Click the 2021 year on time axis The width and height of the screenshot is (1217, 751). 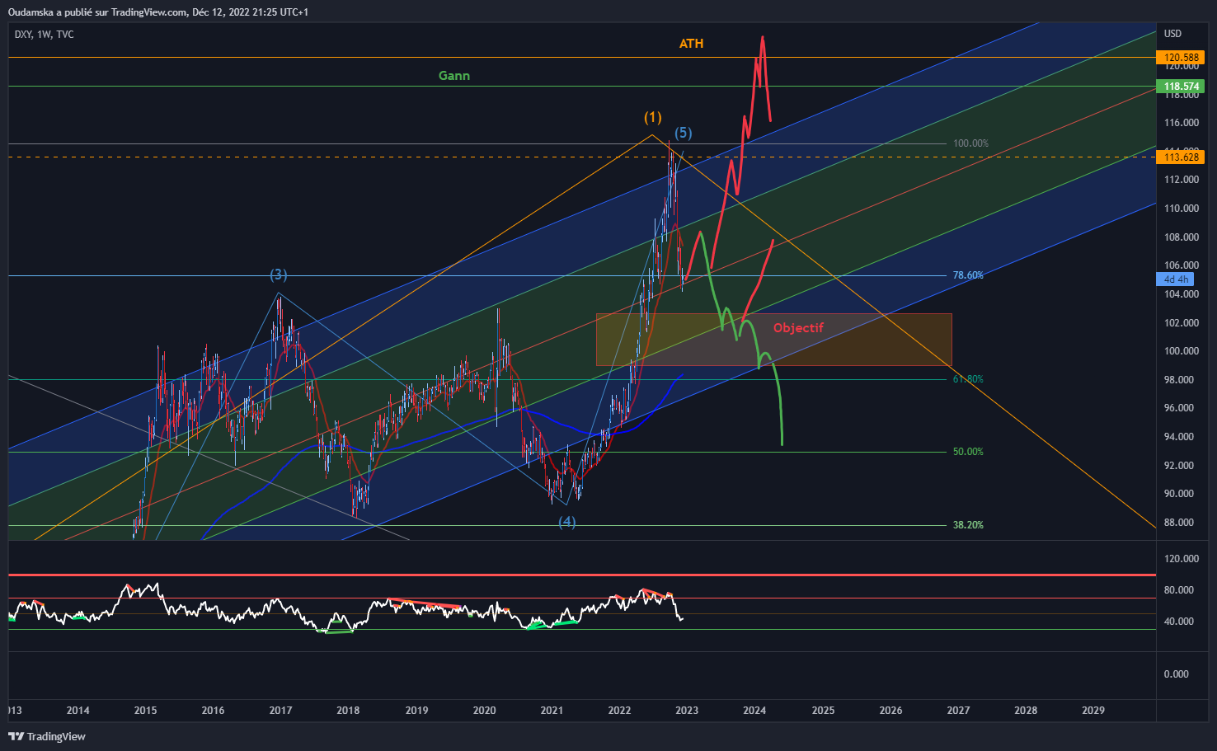click(552, 711)
